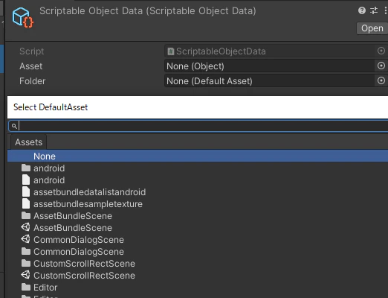This screenshot has width=388, height=298.
Task: Select the CustomScrollRectScene Unity scene item
Action: pyautogui.click(x=78, y=276)
